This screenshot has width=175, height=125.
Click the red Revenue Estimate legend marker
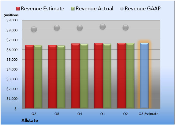(18, 9)
